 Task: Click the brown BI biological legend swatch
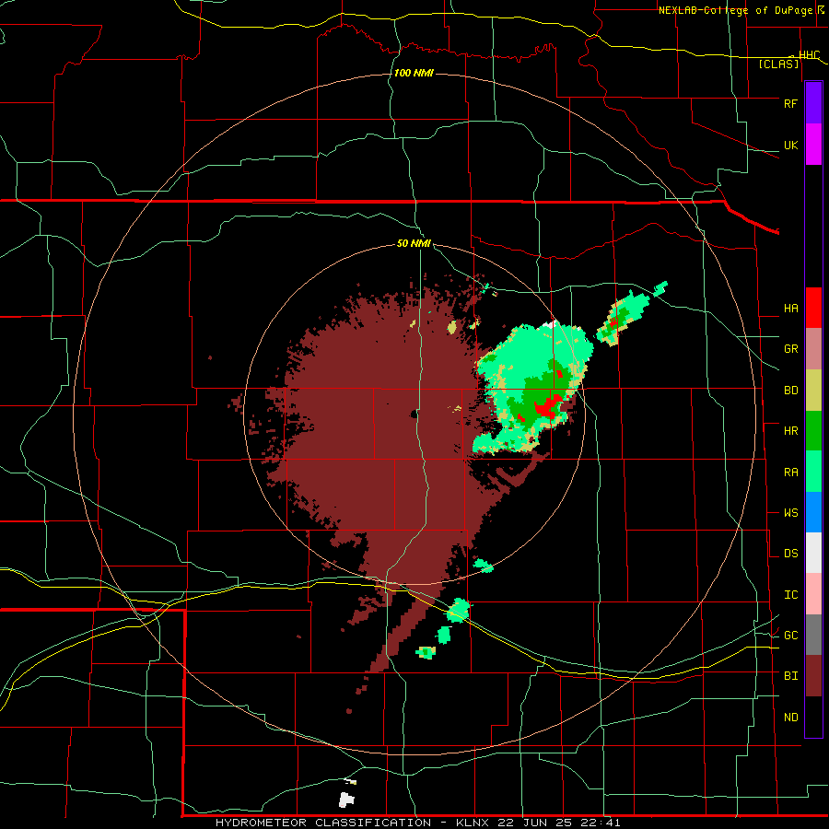pyautogui.click(x=813, y=676)
